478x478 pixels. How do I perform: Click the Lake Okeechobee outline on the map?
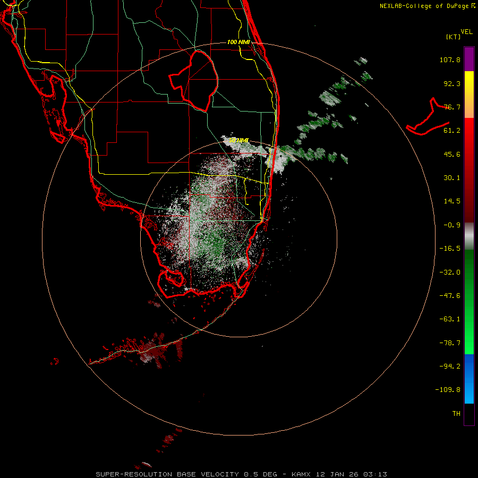click(194, 81)
